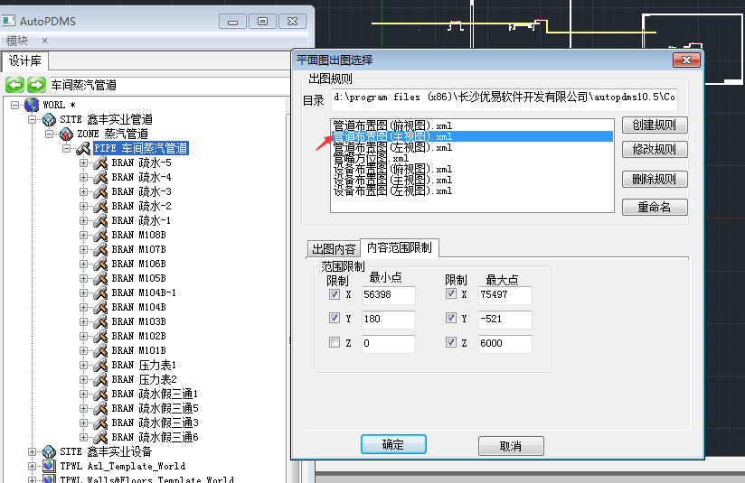This screenshot has height=483, width=745.
Task: Click the SITE 鑫丰实业管道 node icon
Action: click(x=50, y=120)
